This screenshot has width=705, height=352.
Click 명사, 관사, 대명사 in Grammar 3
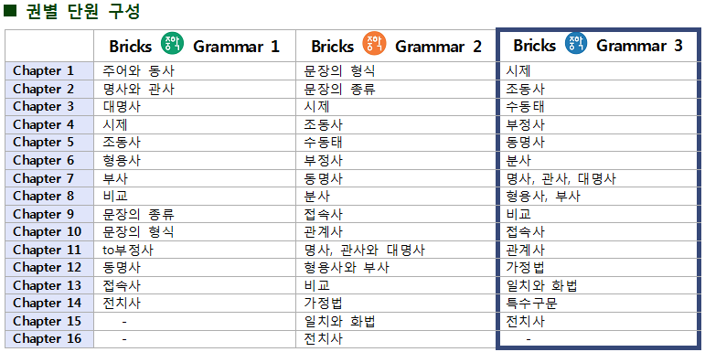(561, 178)
